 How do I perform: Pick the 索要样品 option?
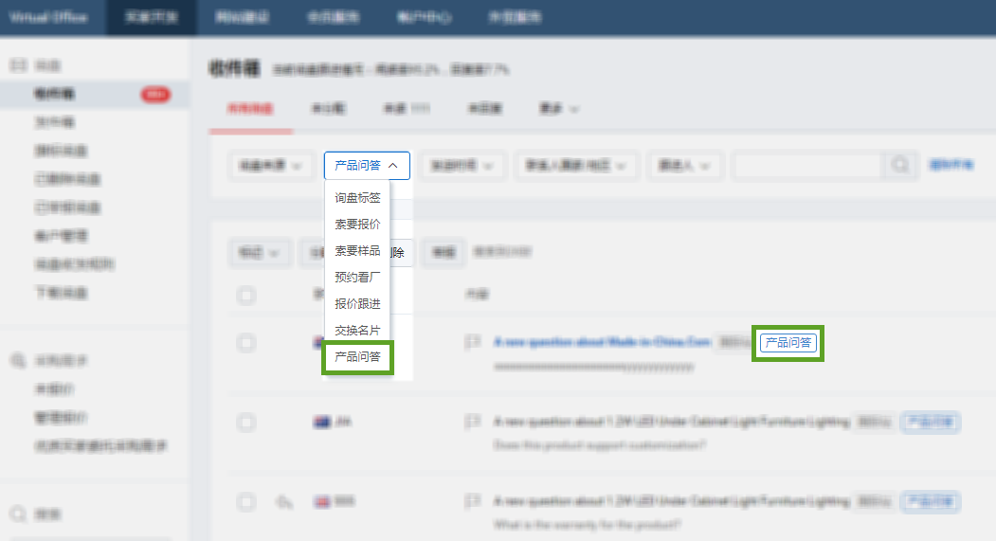point(357,251)
